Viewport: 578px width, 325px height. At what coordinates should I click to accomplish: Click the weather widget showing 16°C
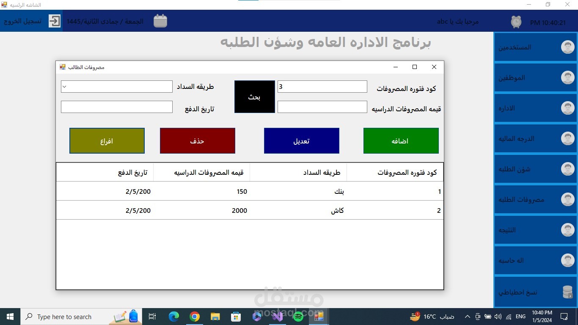432,317
